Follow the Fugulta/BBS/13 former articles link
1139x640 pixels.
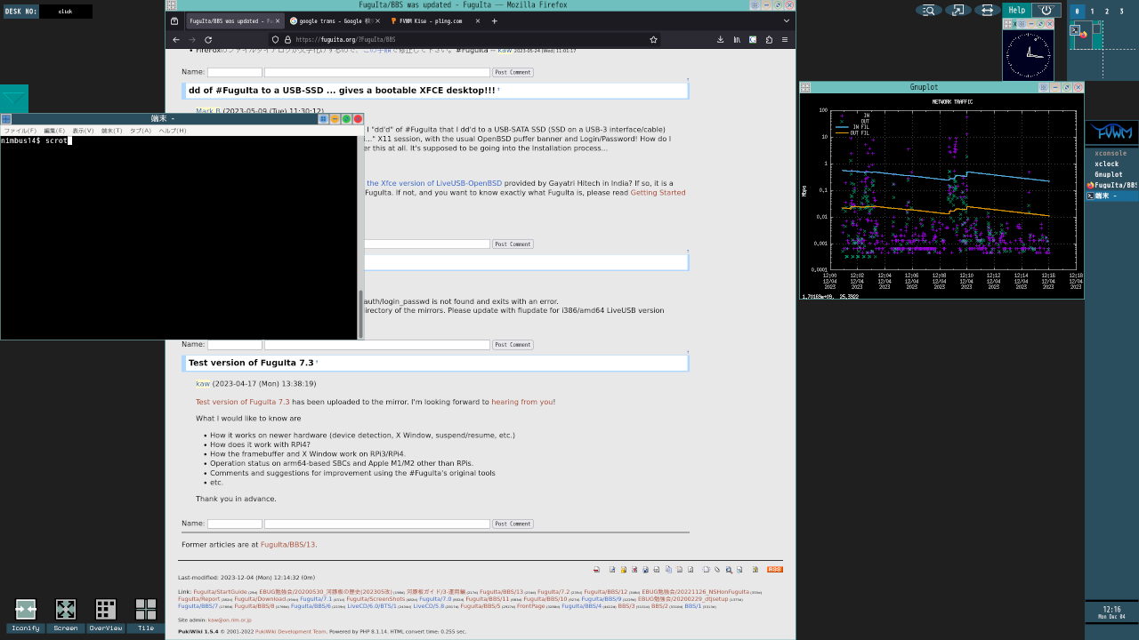click(287, 545)
